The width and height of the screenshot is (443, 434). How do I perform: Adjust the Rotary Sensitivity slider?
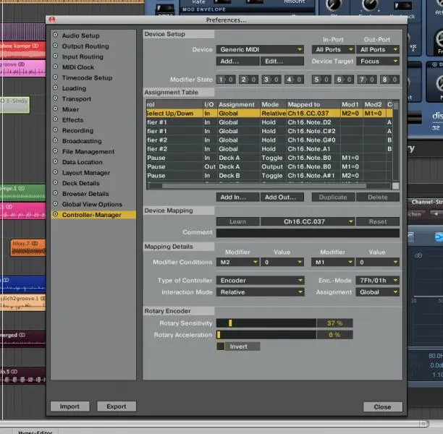(x=230, y=323)
